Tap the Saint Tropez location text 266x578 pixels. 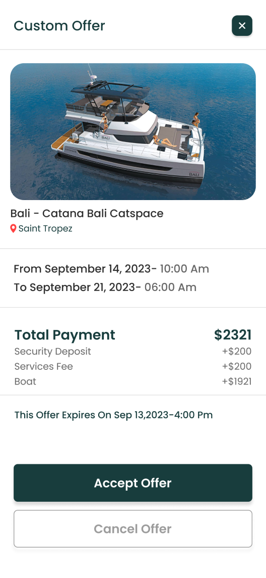click(45, 229)
